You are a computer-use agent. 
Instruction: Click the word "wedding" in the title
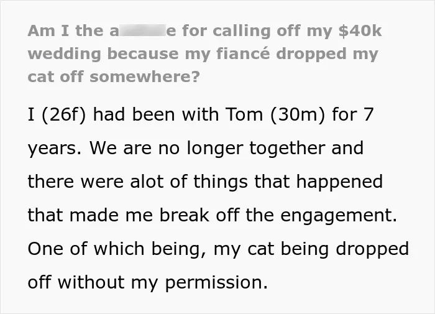65,53
